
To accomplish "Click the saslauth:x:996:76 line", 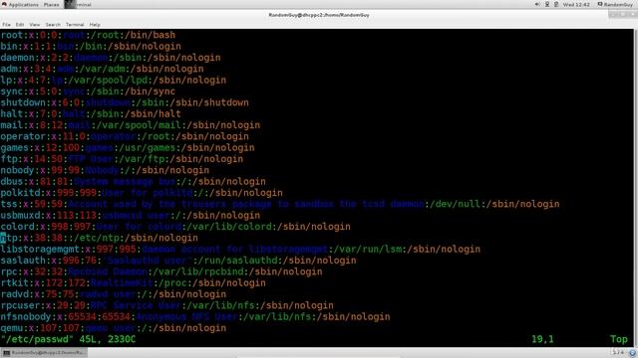I will click(178, 261).
